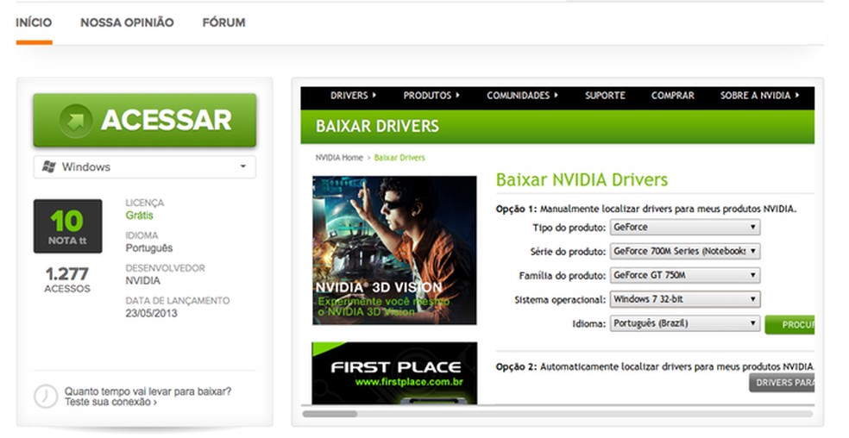This screenshot has height=438, width=849.
Task: Open the PRODUTOS menu in NVIDIA bar
Action: pos(431,96)
